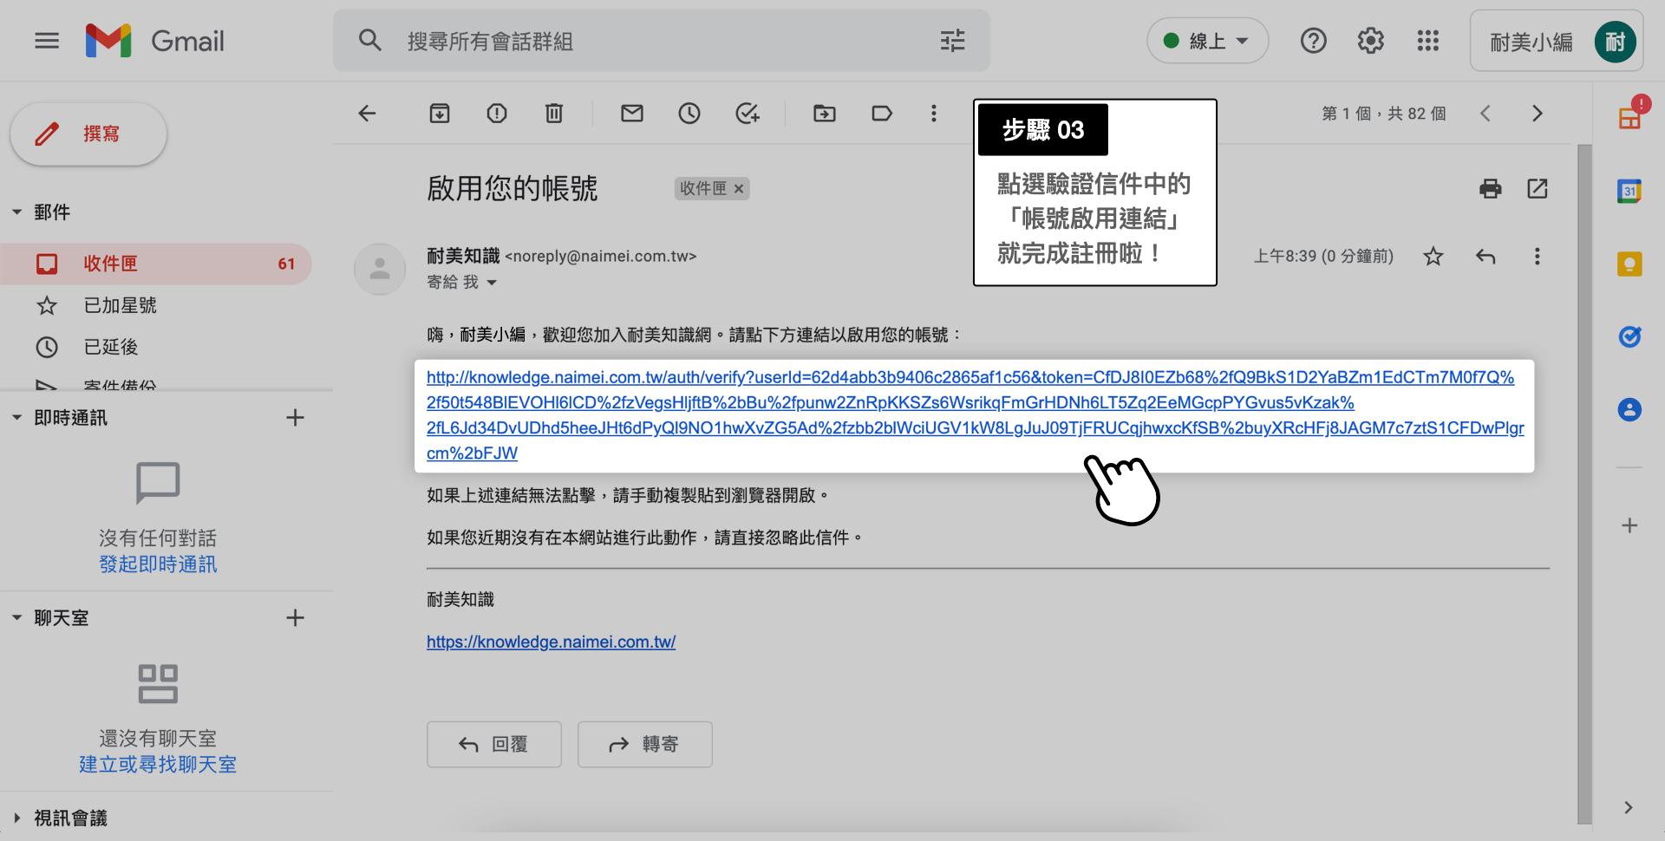Open message more options next to reply
The image size is (1665, 841).
coord(1538,257)
